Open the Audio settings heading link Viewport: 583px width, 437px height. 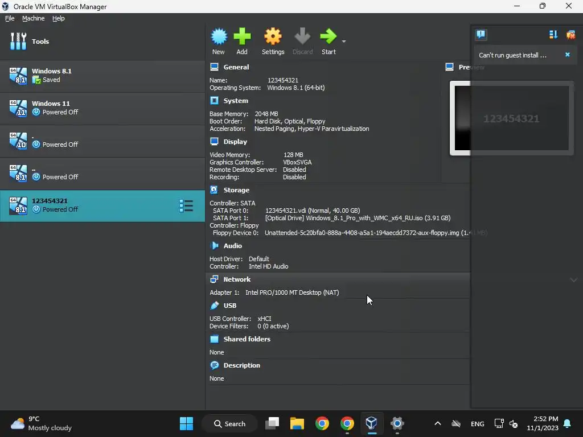click(x=233, y=246)
